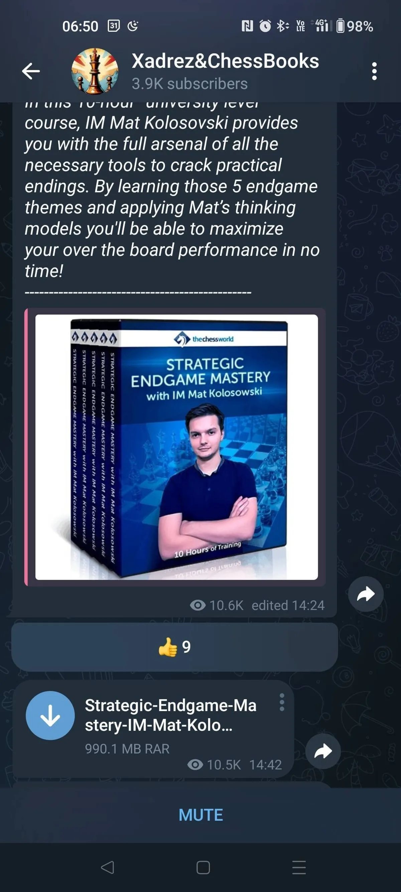Tap the course description text about Kolosovski
This screenshot has height=892, width=401.
tap(172, 190)
